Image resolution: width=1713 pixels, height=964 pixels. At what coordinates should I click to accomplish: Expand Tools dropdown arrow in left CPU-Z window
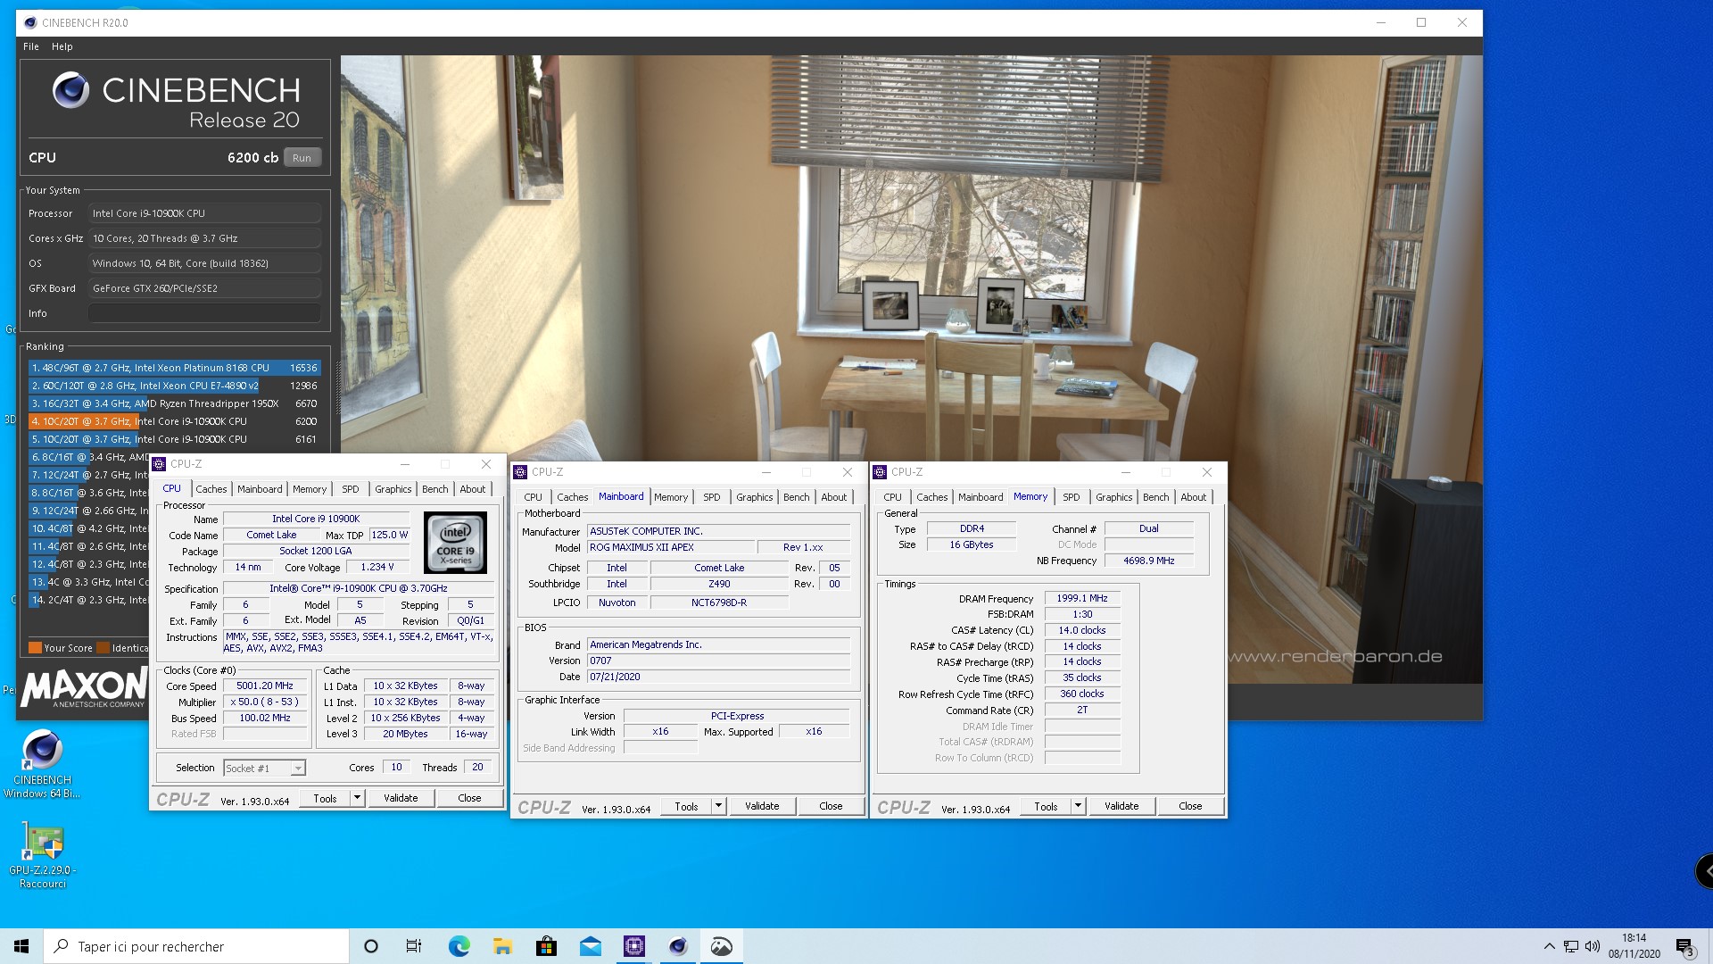pos(357,798)
